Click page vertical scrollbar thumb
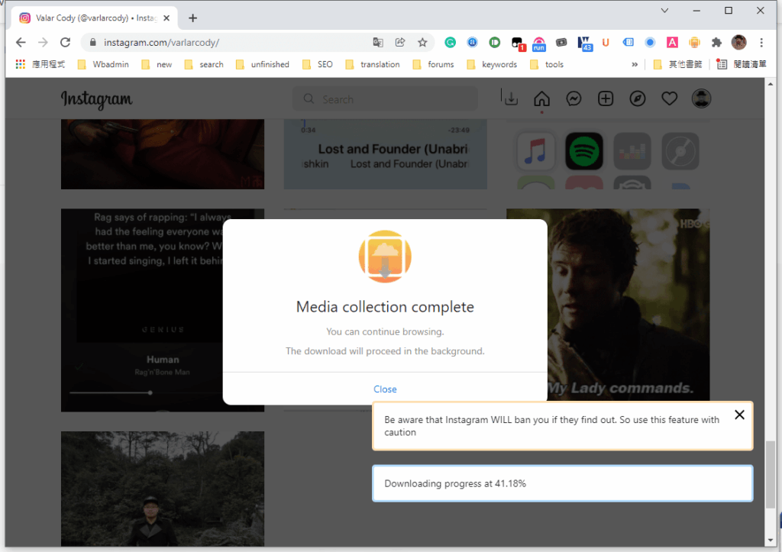The height and width of the screenshot is (552, 782). (771, 474)
